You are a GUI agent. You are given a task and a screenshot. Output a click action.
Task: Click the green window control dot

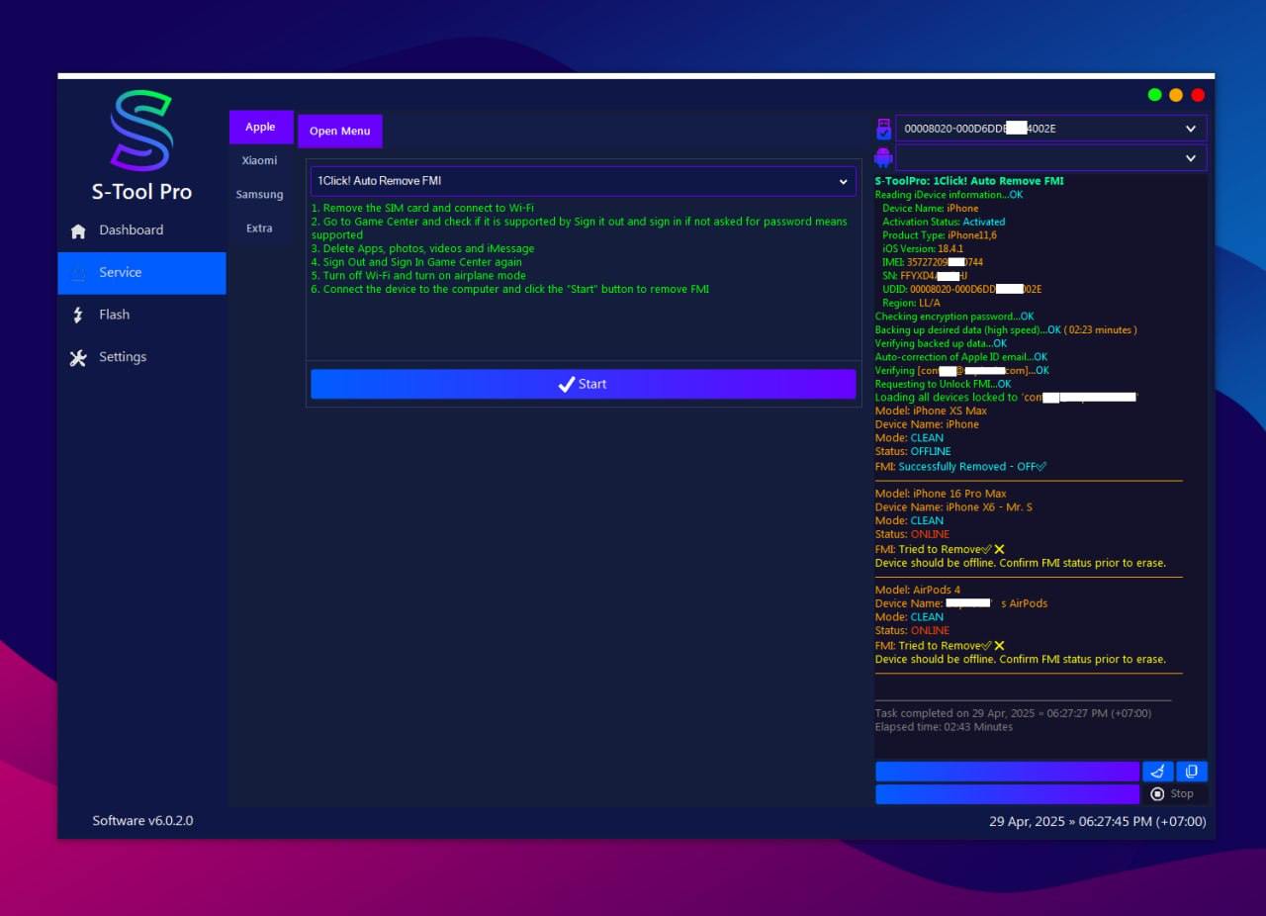click(1154, 95)
